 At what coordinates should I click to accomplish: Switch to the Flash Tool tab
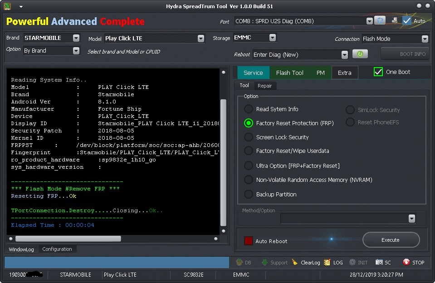(x=290, y=73)
